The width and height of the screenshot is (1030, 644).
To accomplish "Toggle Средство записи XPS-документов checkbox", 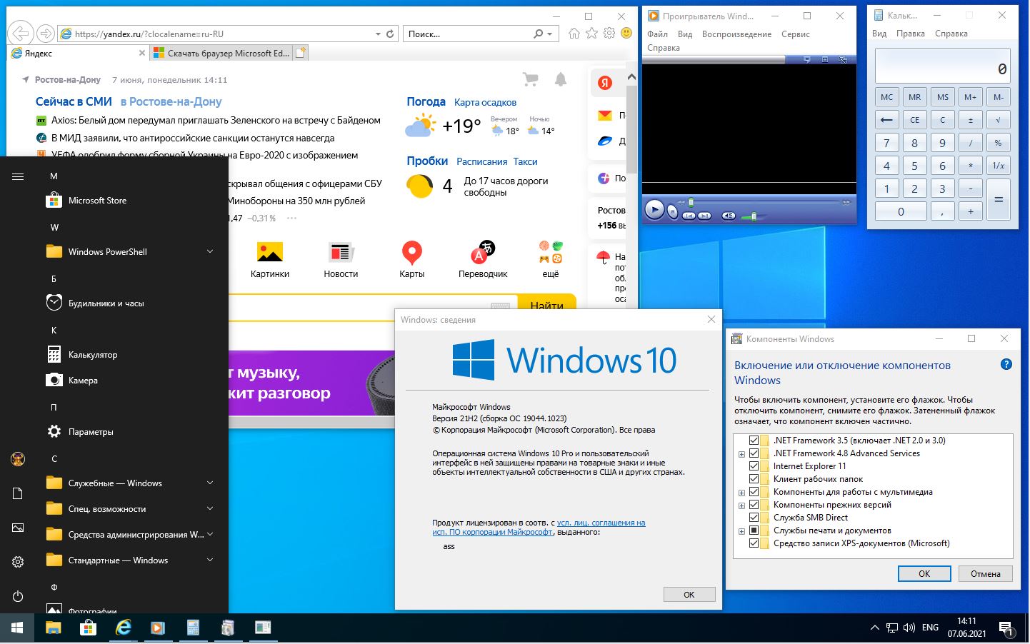I will [754, 543].
